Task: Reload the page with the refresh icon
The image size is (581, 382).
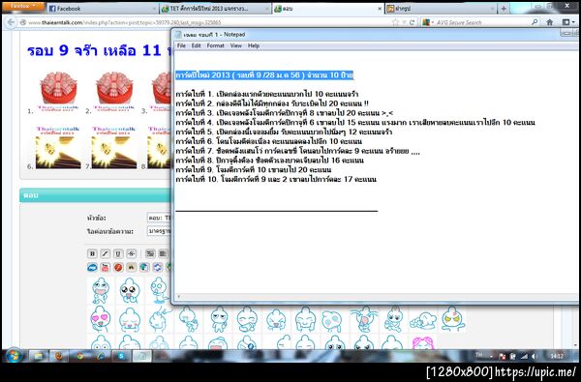Action: tap(412, 22)
